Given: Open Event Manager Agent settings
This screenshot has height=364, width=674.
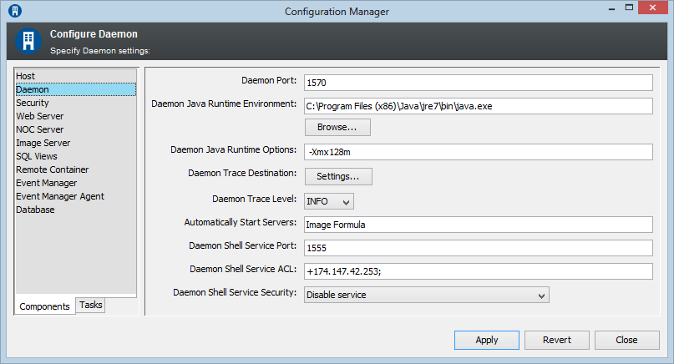Looking at the screenshot, I should (x=76, y=196).
